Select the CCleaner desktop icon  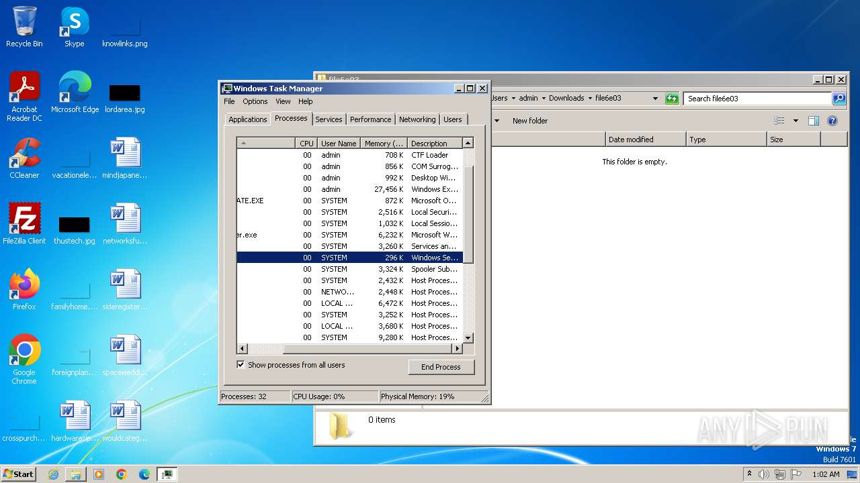tap(24, 158)
